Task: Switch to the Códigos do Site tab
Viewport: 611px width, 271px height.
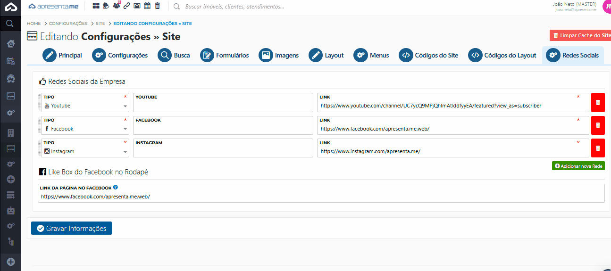Action: (x=428, y=55)
